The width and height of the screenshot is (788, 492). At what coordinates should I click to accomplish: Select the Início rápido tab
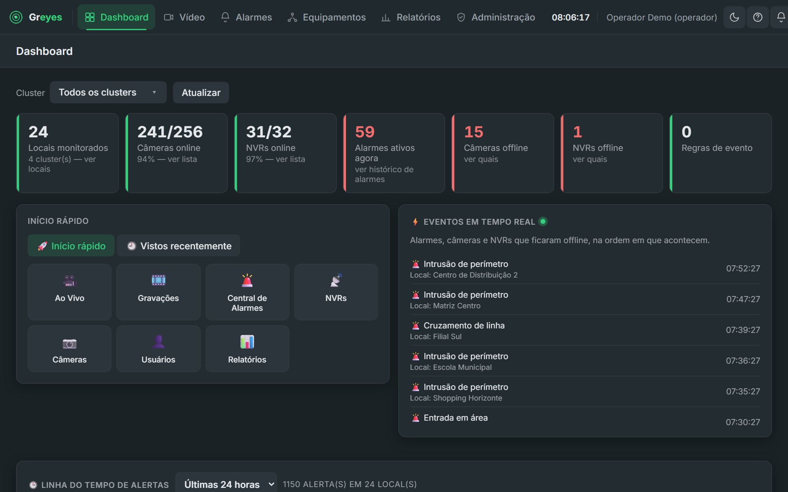[71, 246]
